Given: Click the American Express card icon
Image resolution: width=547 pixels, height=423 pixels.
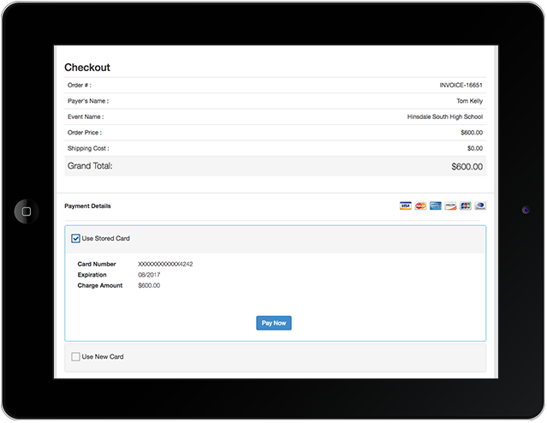Looking at the screenshot, I should [436, 206].
